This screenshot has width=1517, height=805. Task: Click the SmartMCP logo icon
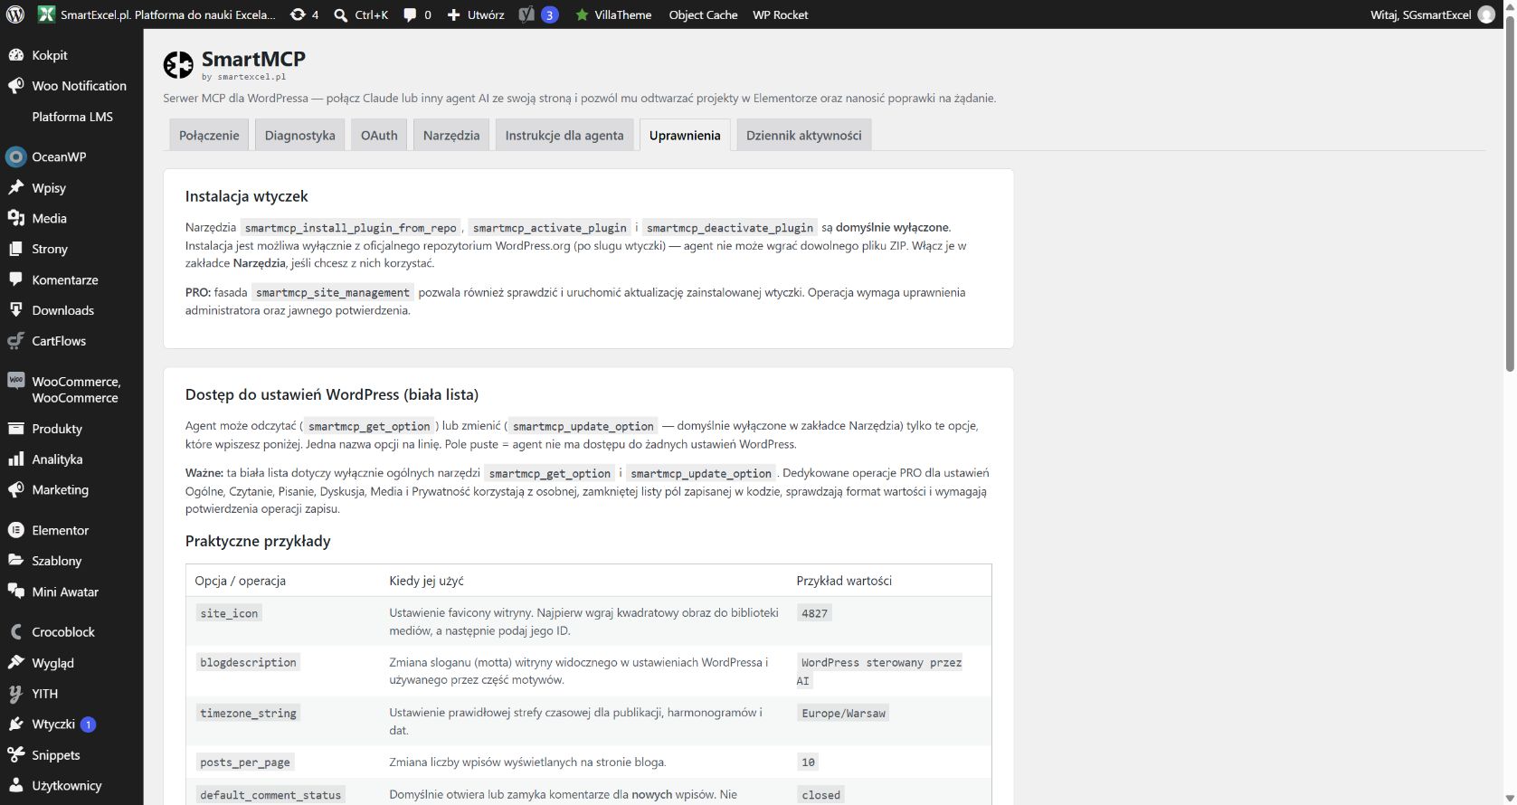(x=178, y=65)
